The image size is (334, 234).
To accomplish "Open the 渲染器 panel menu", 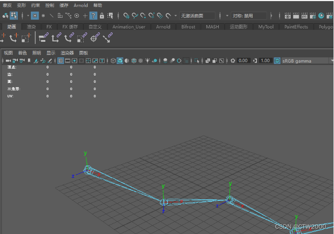I will click(x=67, y=53).
